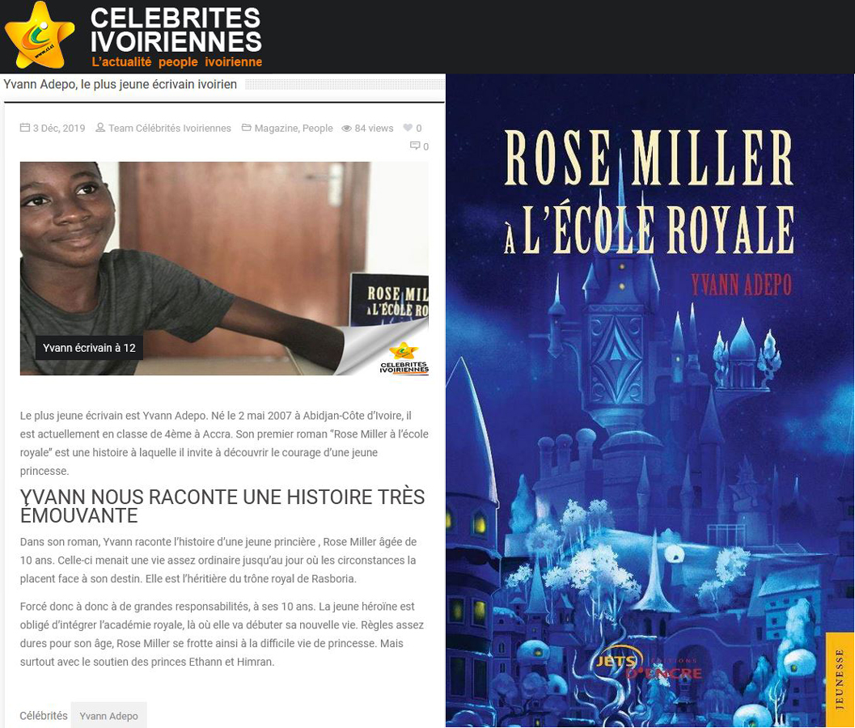The image size is (855, 728).
Task: Like the article via the heart icon
Action: click(x=408, y=128)
